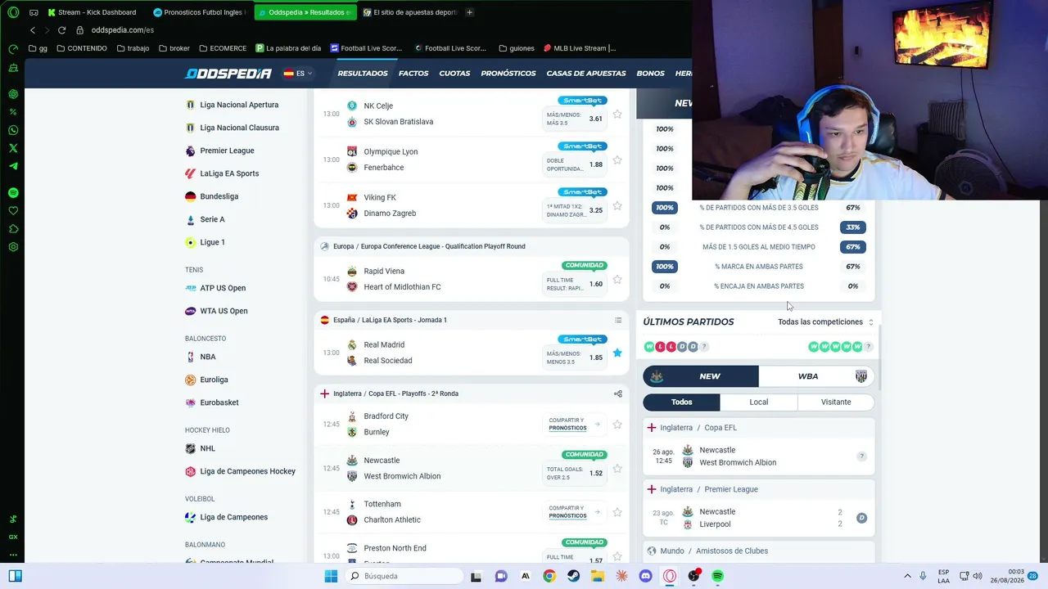
Task: Favorite the Newcastle vs West Bromwich Albion match
Action: (617, 469)
